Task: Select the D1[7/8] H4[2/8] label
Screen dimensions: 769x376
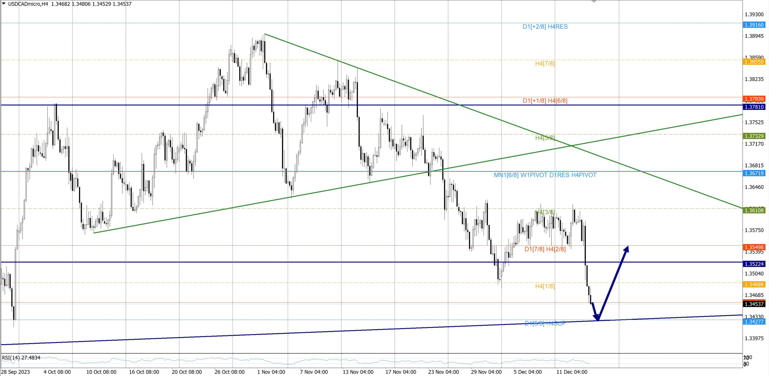Action: click(545, 249)
